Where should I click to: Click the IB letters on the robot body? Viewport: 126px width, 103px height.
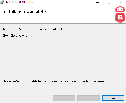tap(121, 17)
